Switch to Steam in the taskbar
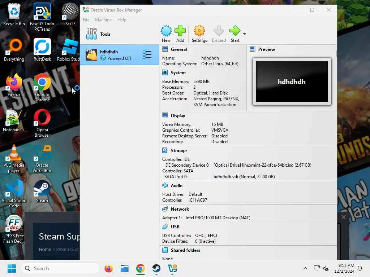The image size is (370, 277). 156,268
